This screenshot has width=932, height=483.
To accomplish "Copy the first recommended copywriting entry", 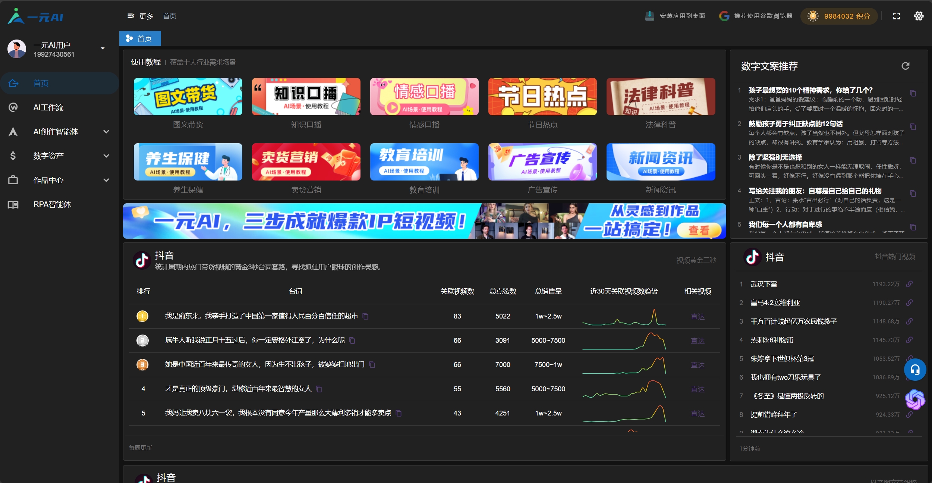I will (913, 93).
